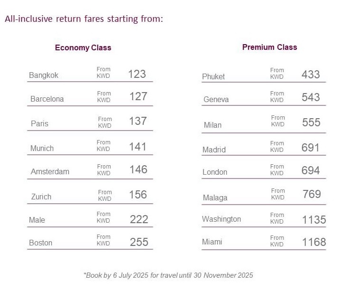Select the Bangkok economy fare row
This screenshot has width=340, height=301.
(x=90, y=74)
